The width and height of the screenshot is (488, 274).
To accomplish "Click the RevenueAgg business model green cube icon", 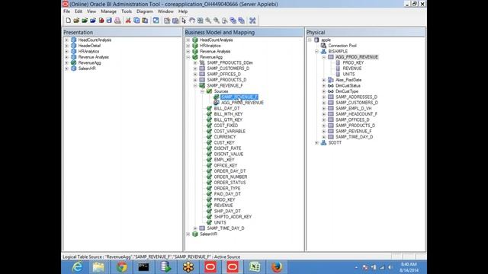I will coord(195,57).
